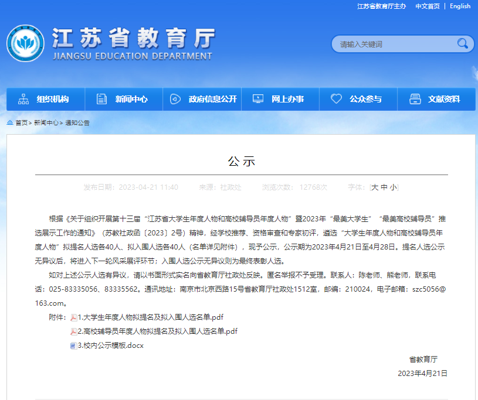Open the 校内公示模板.docx attachment

coord(110,346)
